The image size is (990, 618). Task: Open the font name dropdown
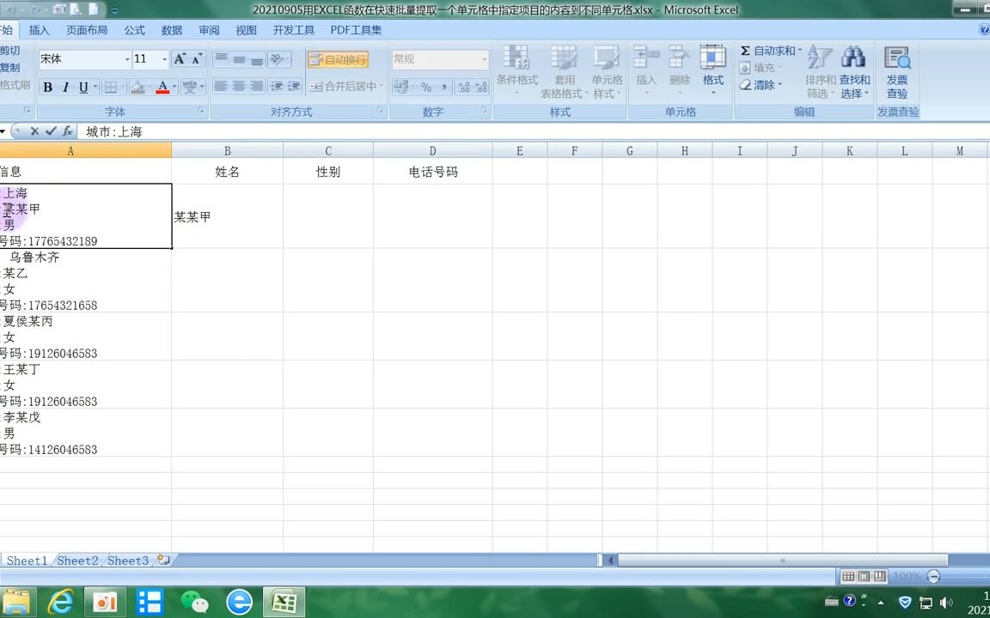[x=125, y=59]
